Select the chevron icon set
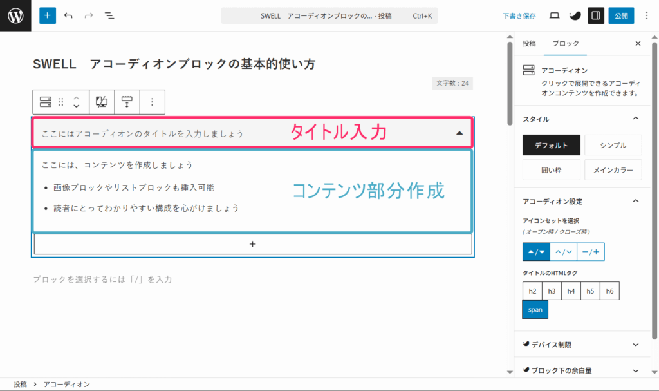Viewport: 659px width, 391px height. point(563,252)
